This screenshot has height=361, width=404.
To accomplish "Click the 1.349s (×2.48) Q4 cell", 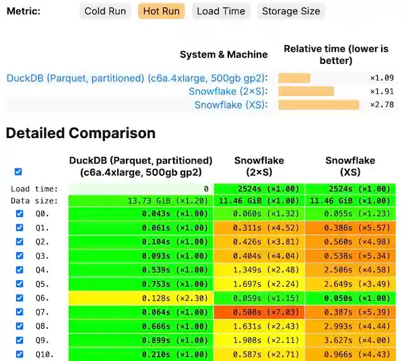I will pos(259,270).
